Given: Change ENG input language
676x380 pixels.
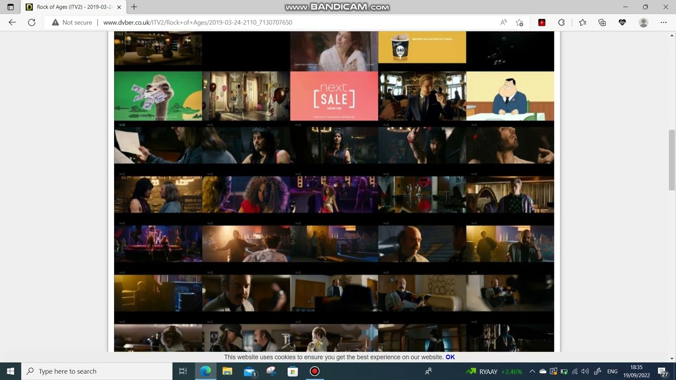Looking at the screenshot, I should pos(613,372).
